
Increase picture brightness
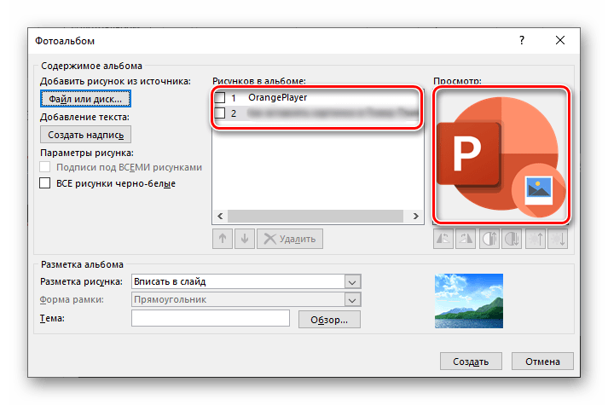pyautogui.click(x=536, y=239)
